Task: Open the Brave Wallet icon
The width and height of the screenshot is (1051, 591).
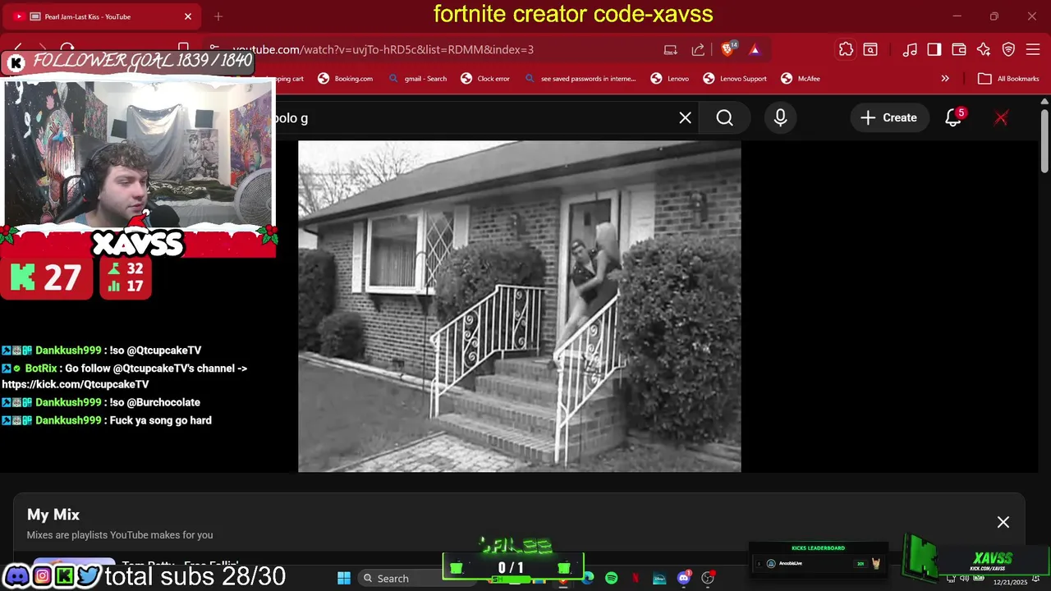Action: click(x=959, y=49)
